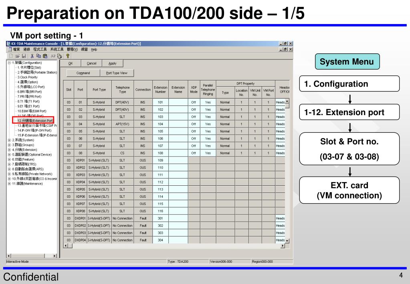Expand the 3.群組(Groups) tree node
The height and width of the screenshot is (284, 410).
pos(9,145)
